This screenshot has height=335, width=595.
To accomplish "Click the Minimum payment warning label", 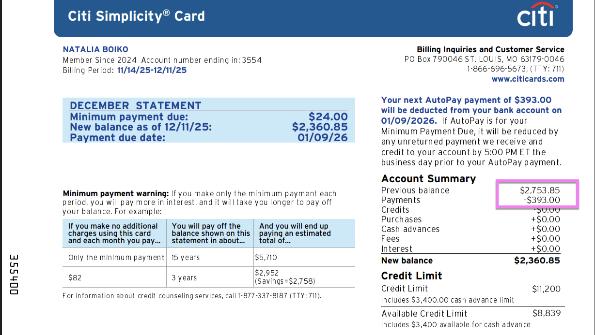I will [116, 194].
